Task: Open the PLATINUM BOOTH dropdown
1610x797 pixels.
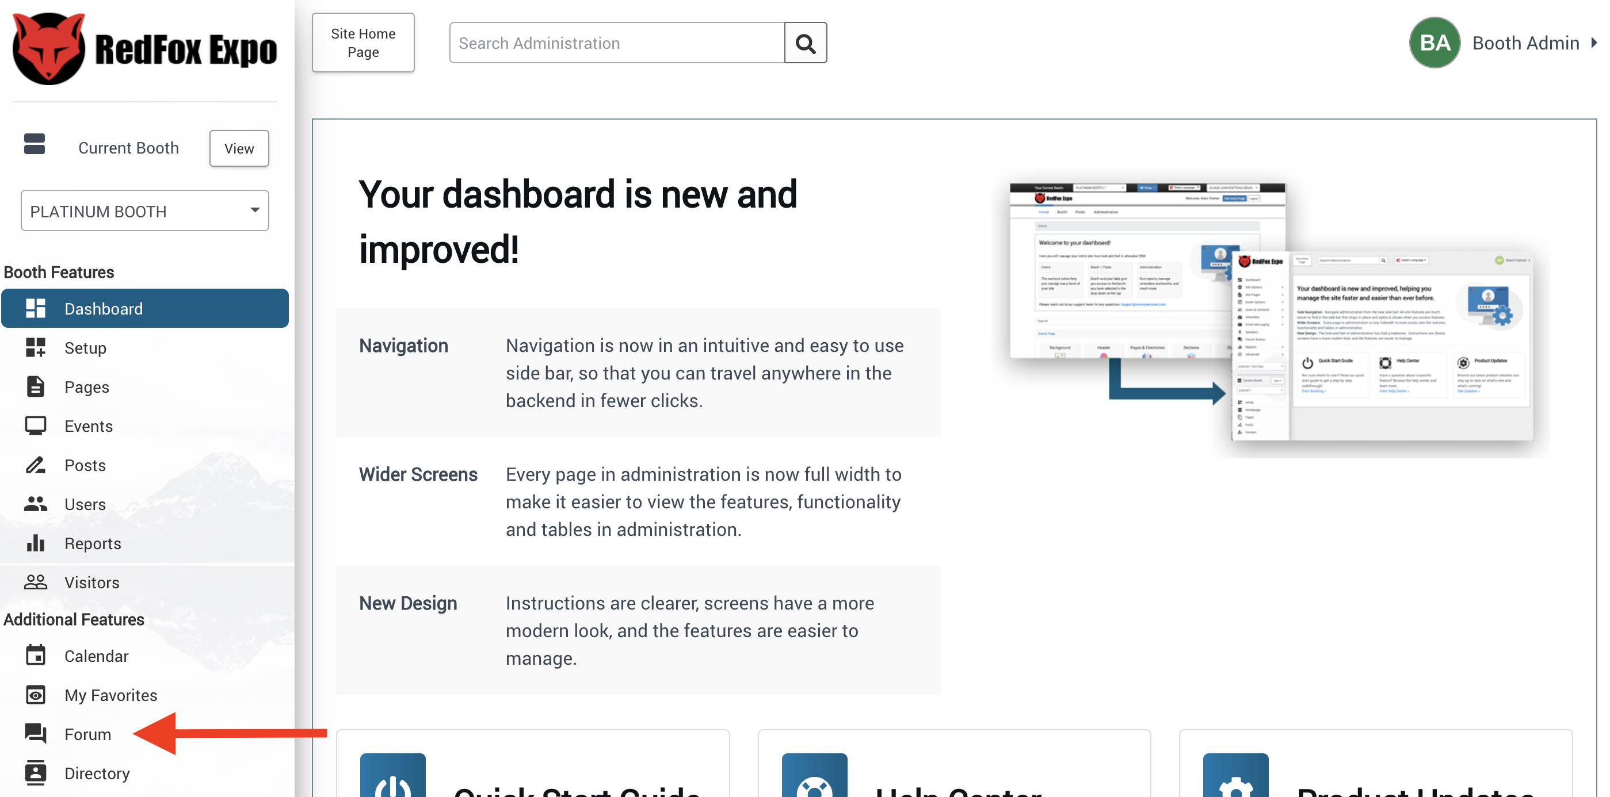Action: tap(145, 210)
